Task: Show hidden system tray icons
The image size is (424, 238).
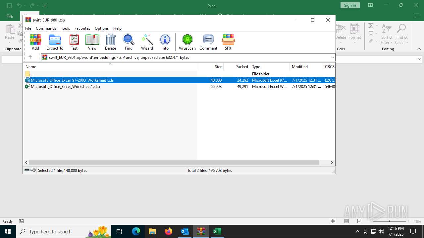Action: tap(357, 231)
